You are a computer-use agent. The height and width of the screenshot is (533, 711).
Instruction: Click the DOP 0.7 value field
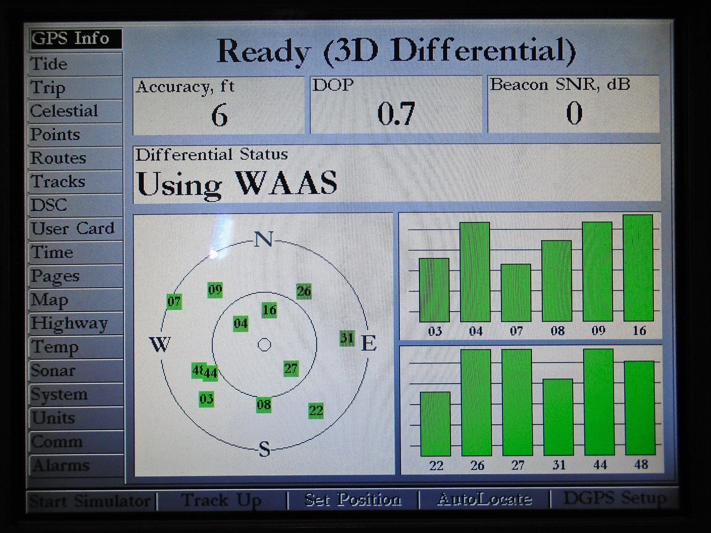click(x=396, y=105)
